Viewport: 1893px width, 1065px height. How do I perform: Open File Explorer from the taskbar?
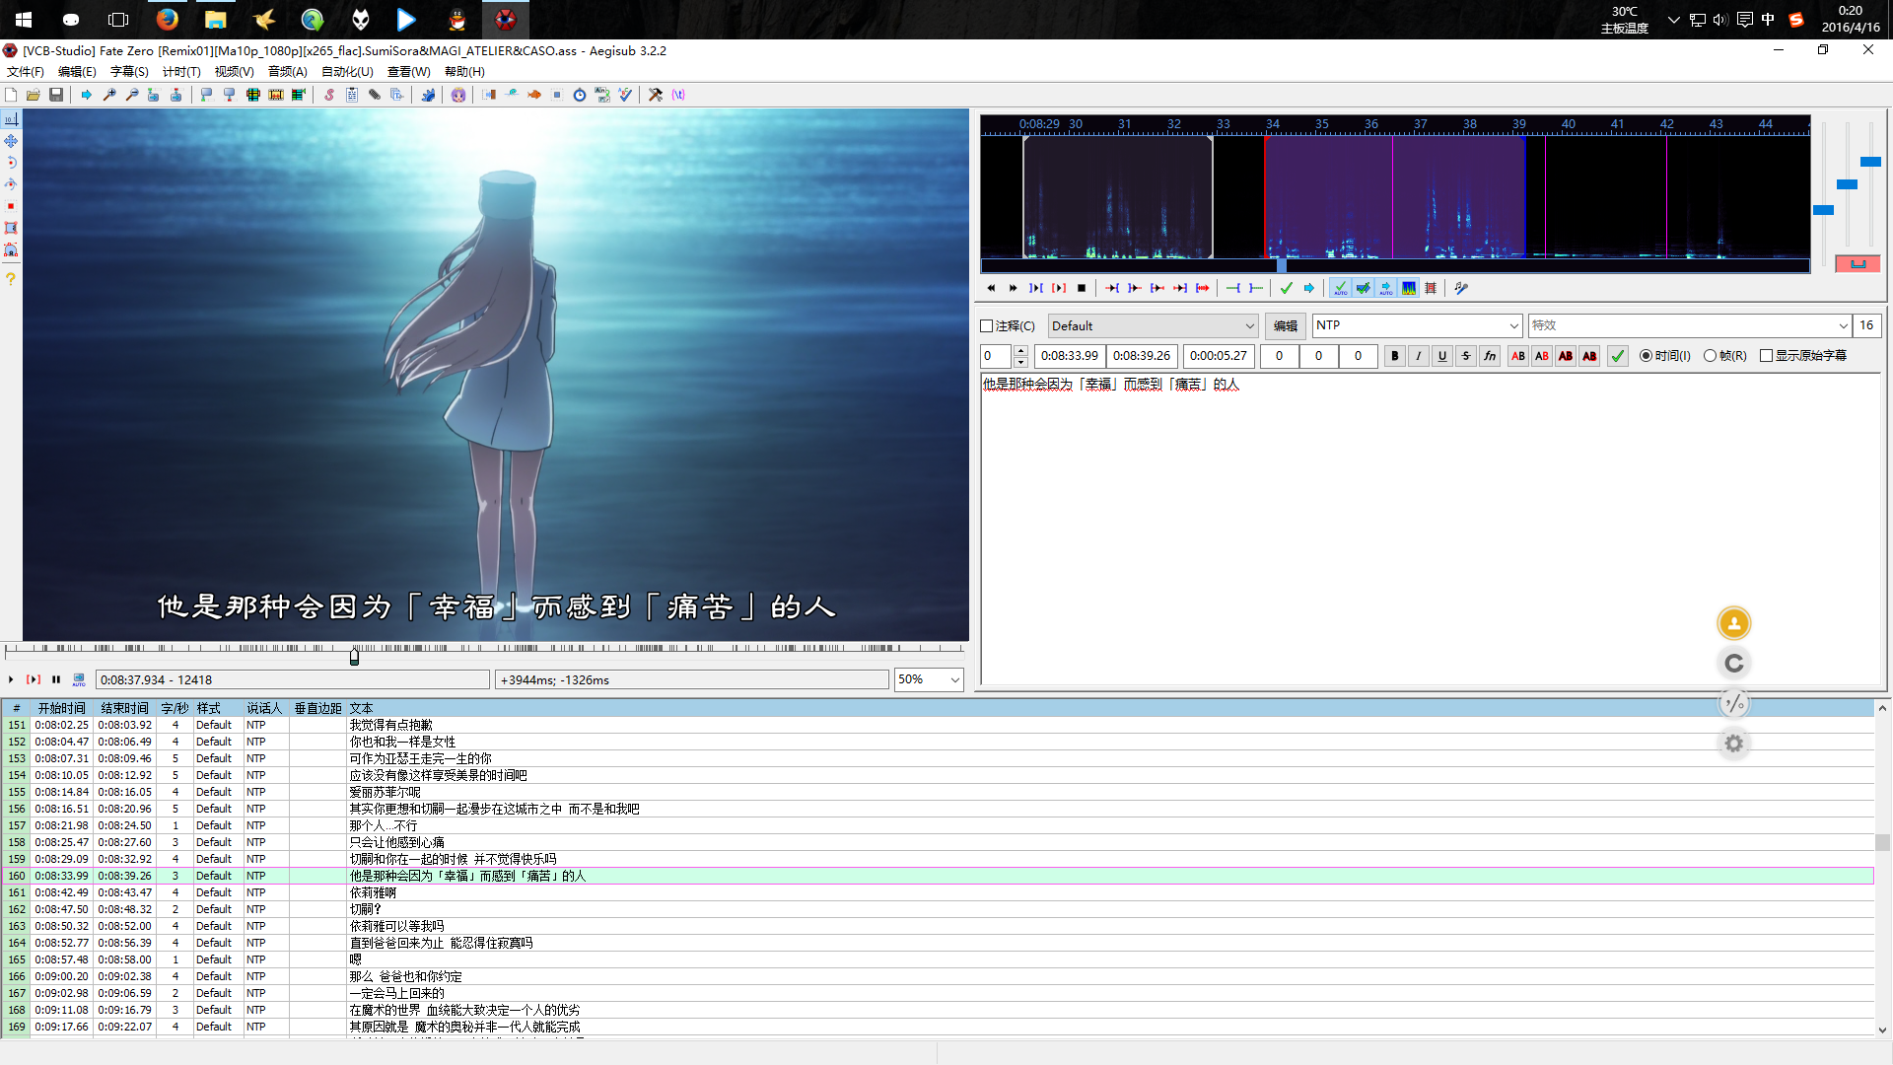pyautogui.click(x=216, y=19)
